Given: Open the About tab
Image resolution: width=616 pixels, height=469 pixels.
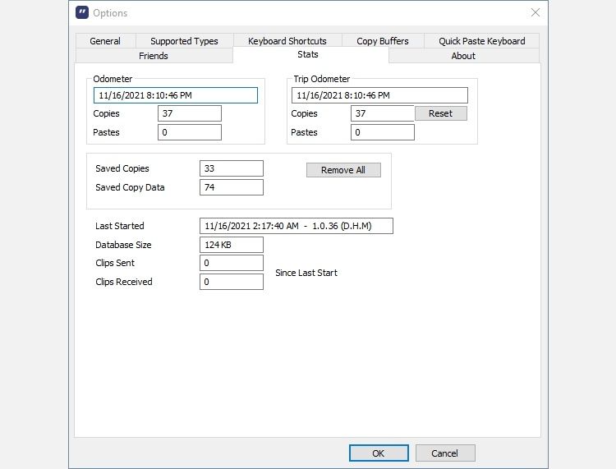Looking at the screenshot, I should click(463, 56).
